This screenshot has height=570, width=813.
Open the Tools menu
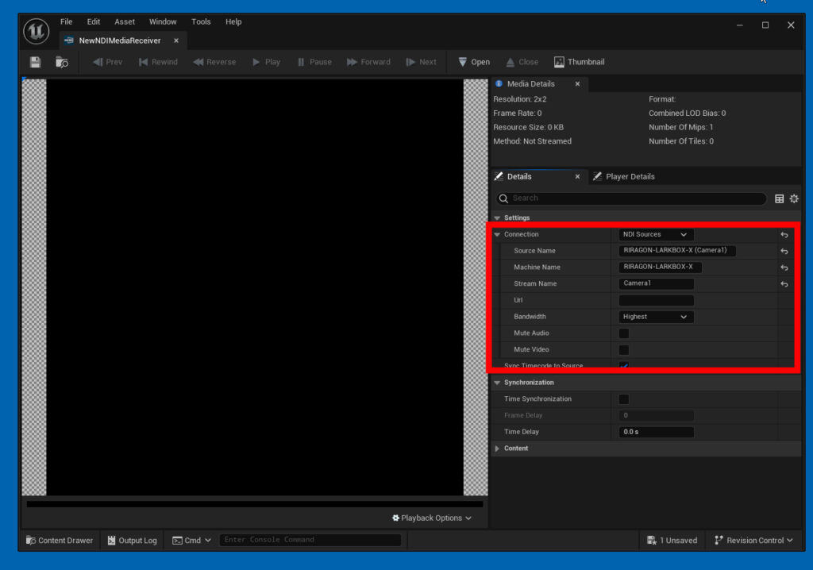point(200,21)
